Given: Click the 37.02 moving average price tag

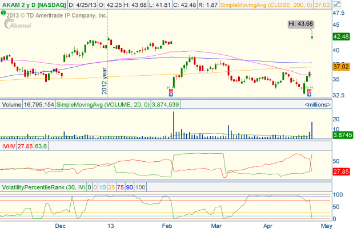Looking at the screenshot, I should [x=340, y=67].
